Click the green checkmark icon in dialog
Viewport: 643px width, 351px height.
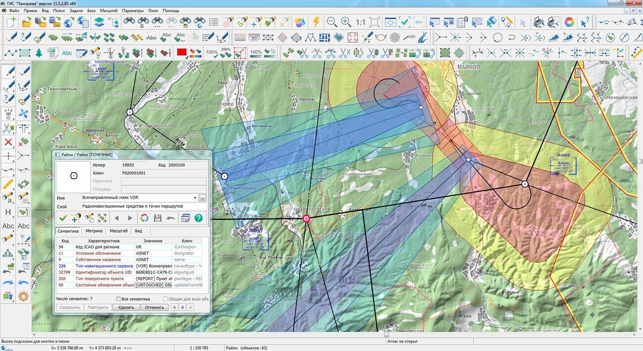coord(63,218)
